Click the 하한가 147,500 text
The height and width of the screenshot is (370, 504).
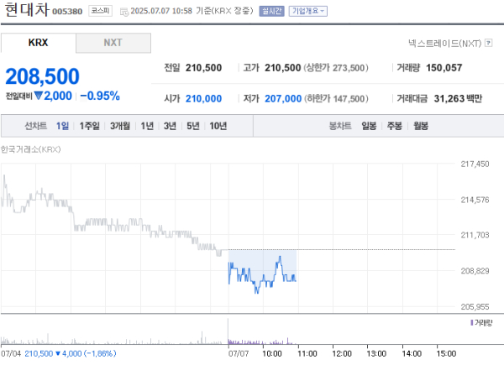[x=336, y=98]
